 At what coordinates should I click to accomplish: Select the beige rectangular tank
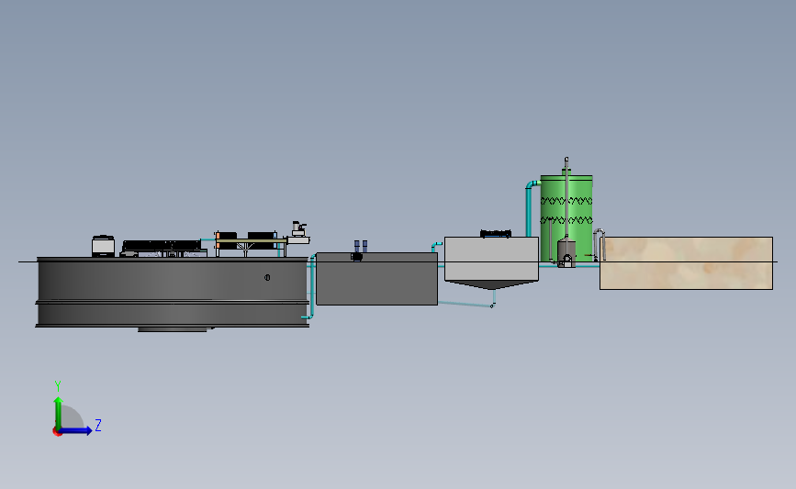tap(687, 263)
